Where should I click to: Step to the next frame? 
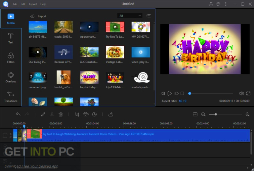(x=176, y=93)
